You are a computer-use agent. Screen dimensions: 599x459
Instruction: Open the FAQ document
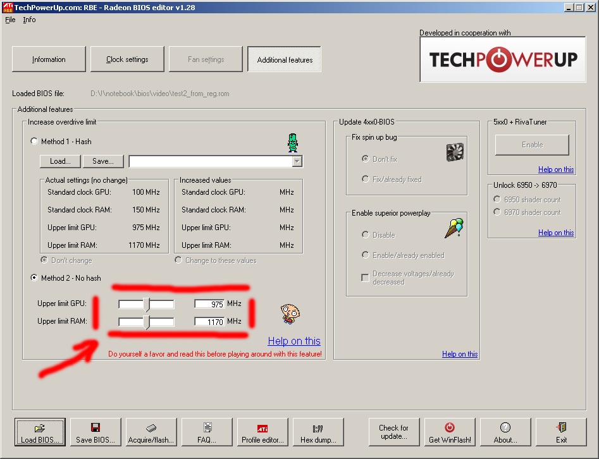tap(207, 432)
